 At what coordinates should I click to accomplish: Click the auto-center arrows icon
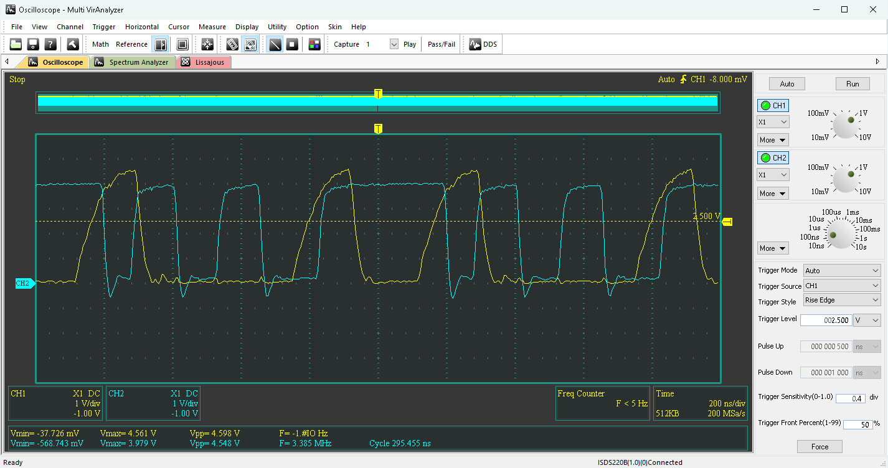pyautogui.click(x=207, y=44)
